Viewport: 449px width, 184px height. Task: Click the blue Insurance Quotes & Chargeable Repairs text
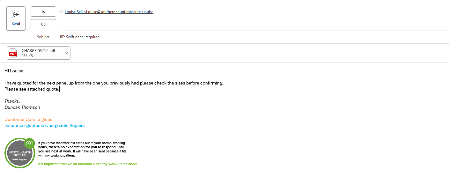(x=45, y=125)
